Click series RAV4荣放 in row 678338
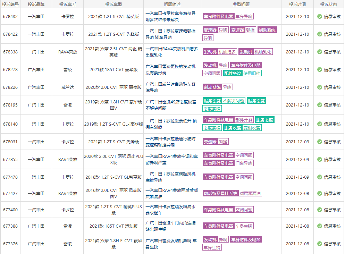Screen dimensions: 345x254 (x=68, y=52)
